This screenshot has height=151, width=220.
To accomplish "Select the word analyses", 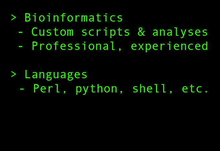I will (x=180, y=32).
